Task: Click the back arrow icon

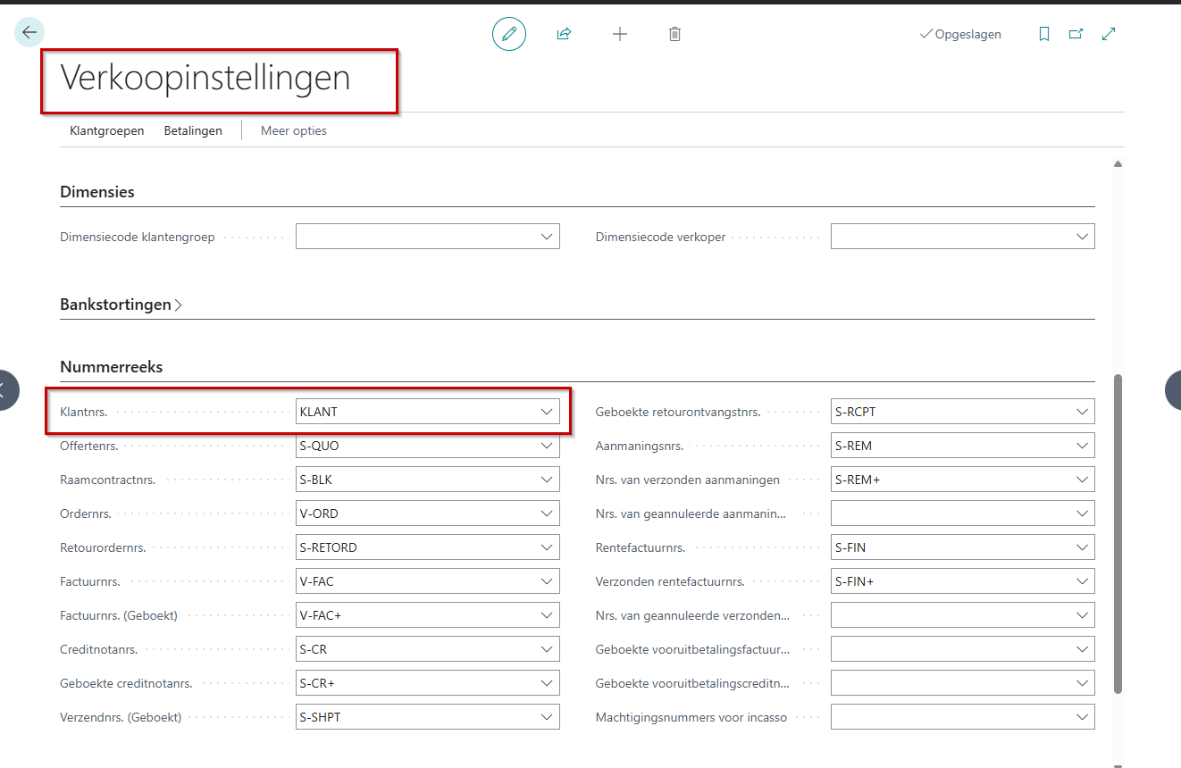Action: (x=29, y=33)
